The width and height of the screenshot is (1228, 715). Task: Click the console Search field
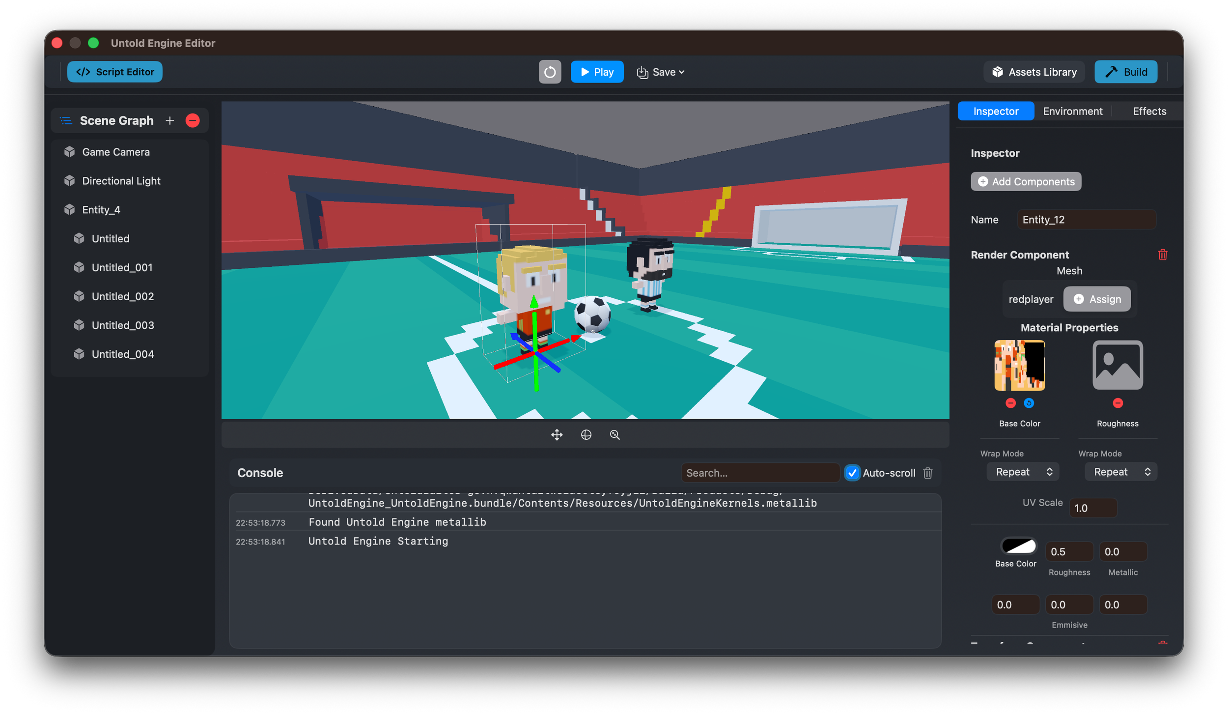click(x=760, y=472)
